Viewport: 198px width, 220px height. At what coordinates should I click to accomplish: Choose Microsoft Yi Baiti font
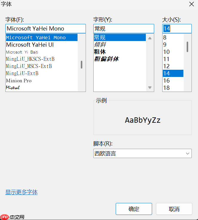click(x=42, y=52)
